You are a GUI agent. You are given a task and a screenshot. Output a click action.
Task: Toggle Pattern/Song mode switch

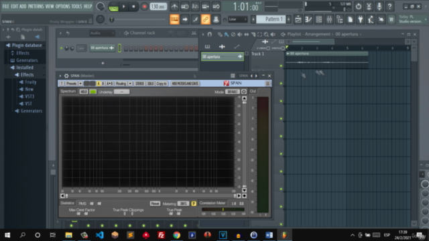tap(113, 7)
